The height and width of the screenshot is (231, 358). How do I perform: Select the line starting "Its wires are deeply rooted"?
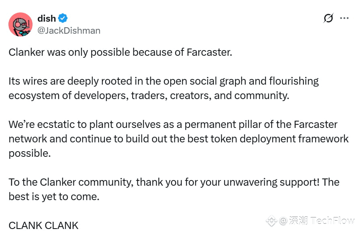(x=164, y=81)
